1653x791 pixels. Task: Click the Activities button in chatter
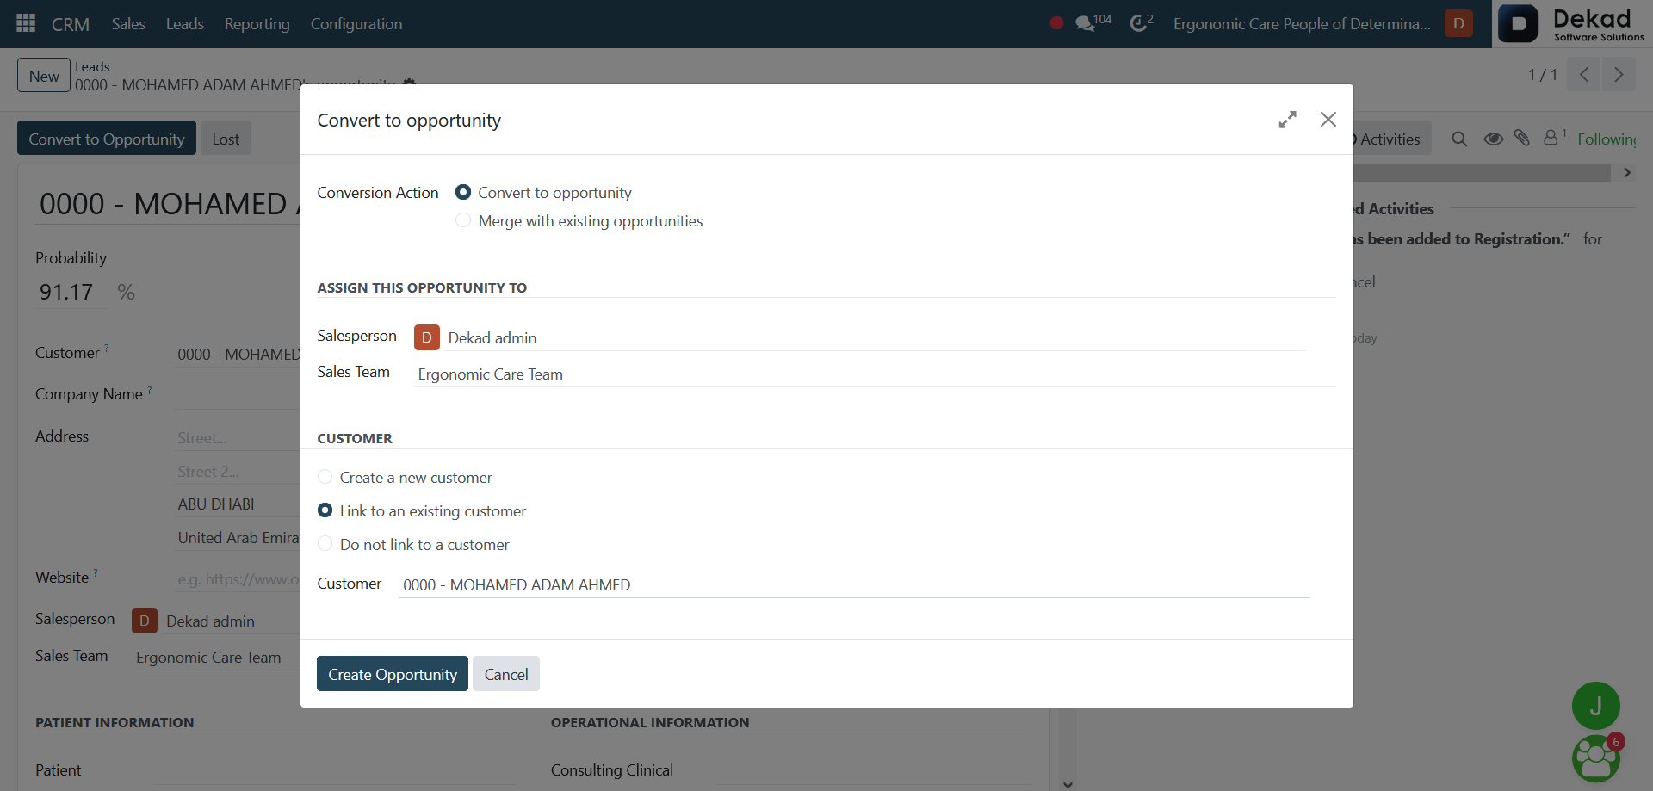pyautogui.click(x=1390, y=139)
